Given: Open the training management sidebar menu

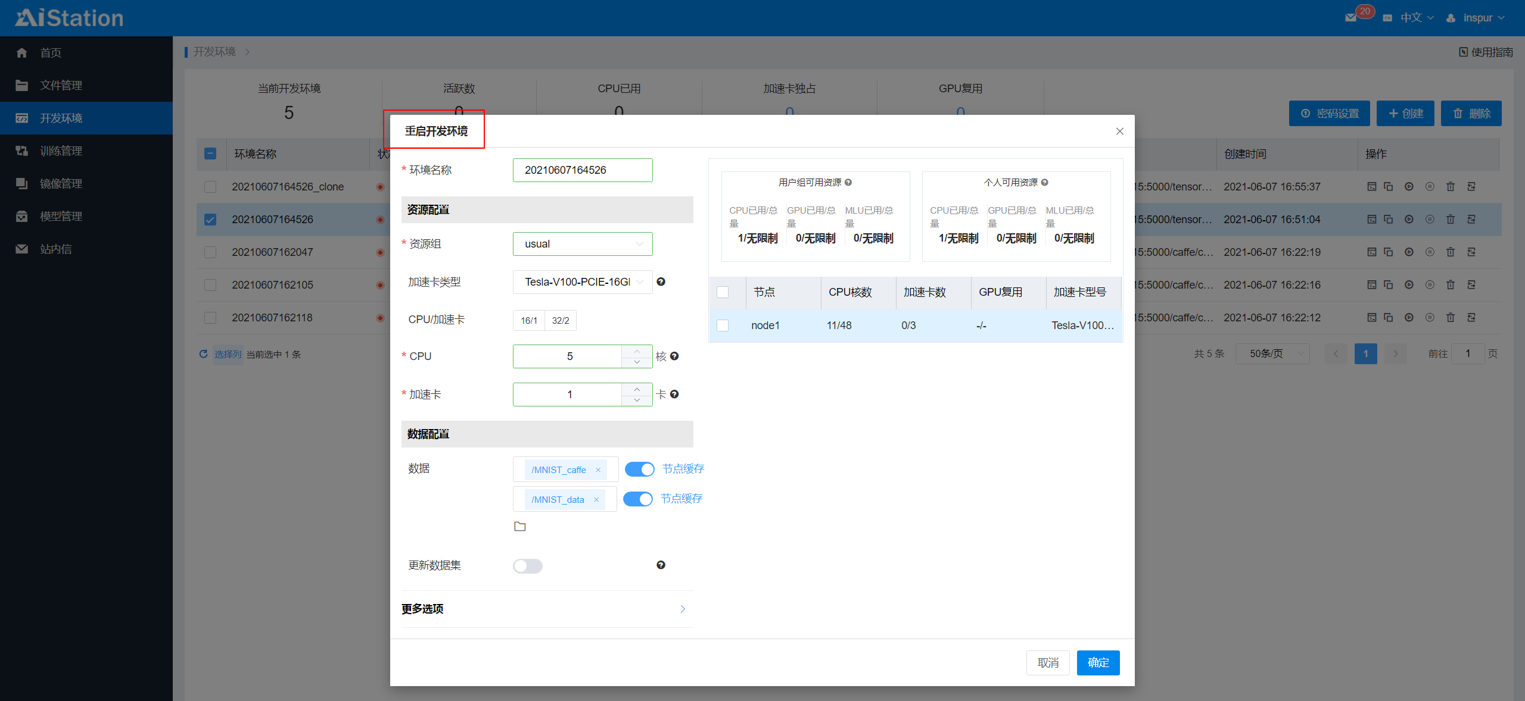Looking at the screenshot, I should tap(61, 151).
